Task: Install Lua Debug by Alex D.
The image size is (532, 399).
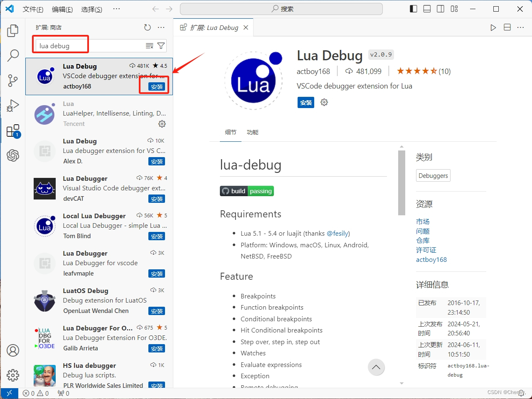Action: [x=157, y=161]
